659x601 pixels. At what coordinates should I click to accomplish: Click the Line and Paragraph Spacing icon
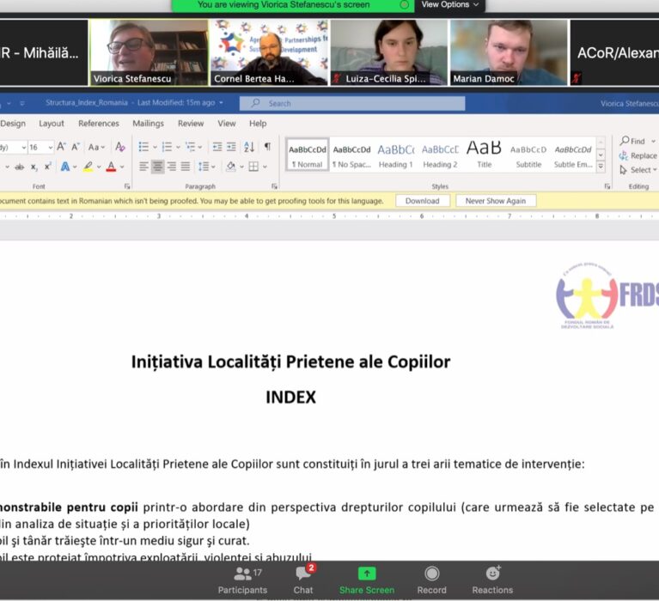point(204,167)
